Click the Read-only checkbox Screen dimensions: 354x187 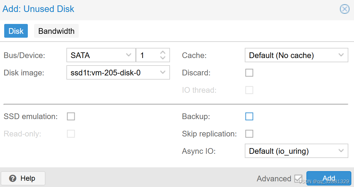(71, 134)
